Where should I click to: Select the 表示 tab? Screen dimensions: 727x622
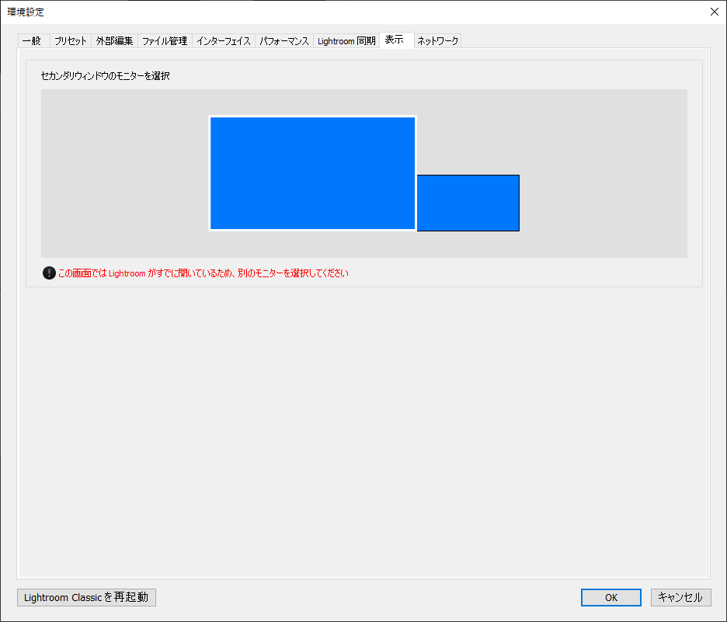coord(396,40)
